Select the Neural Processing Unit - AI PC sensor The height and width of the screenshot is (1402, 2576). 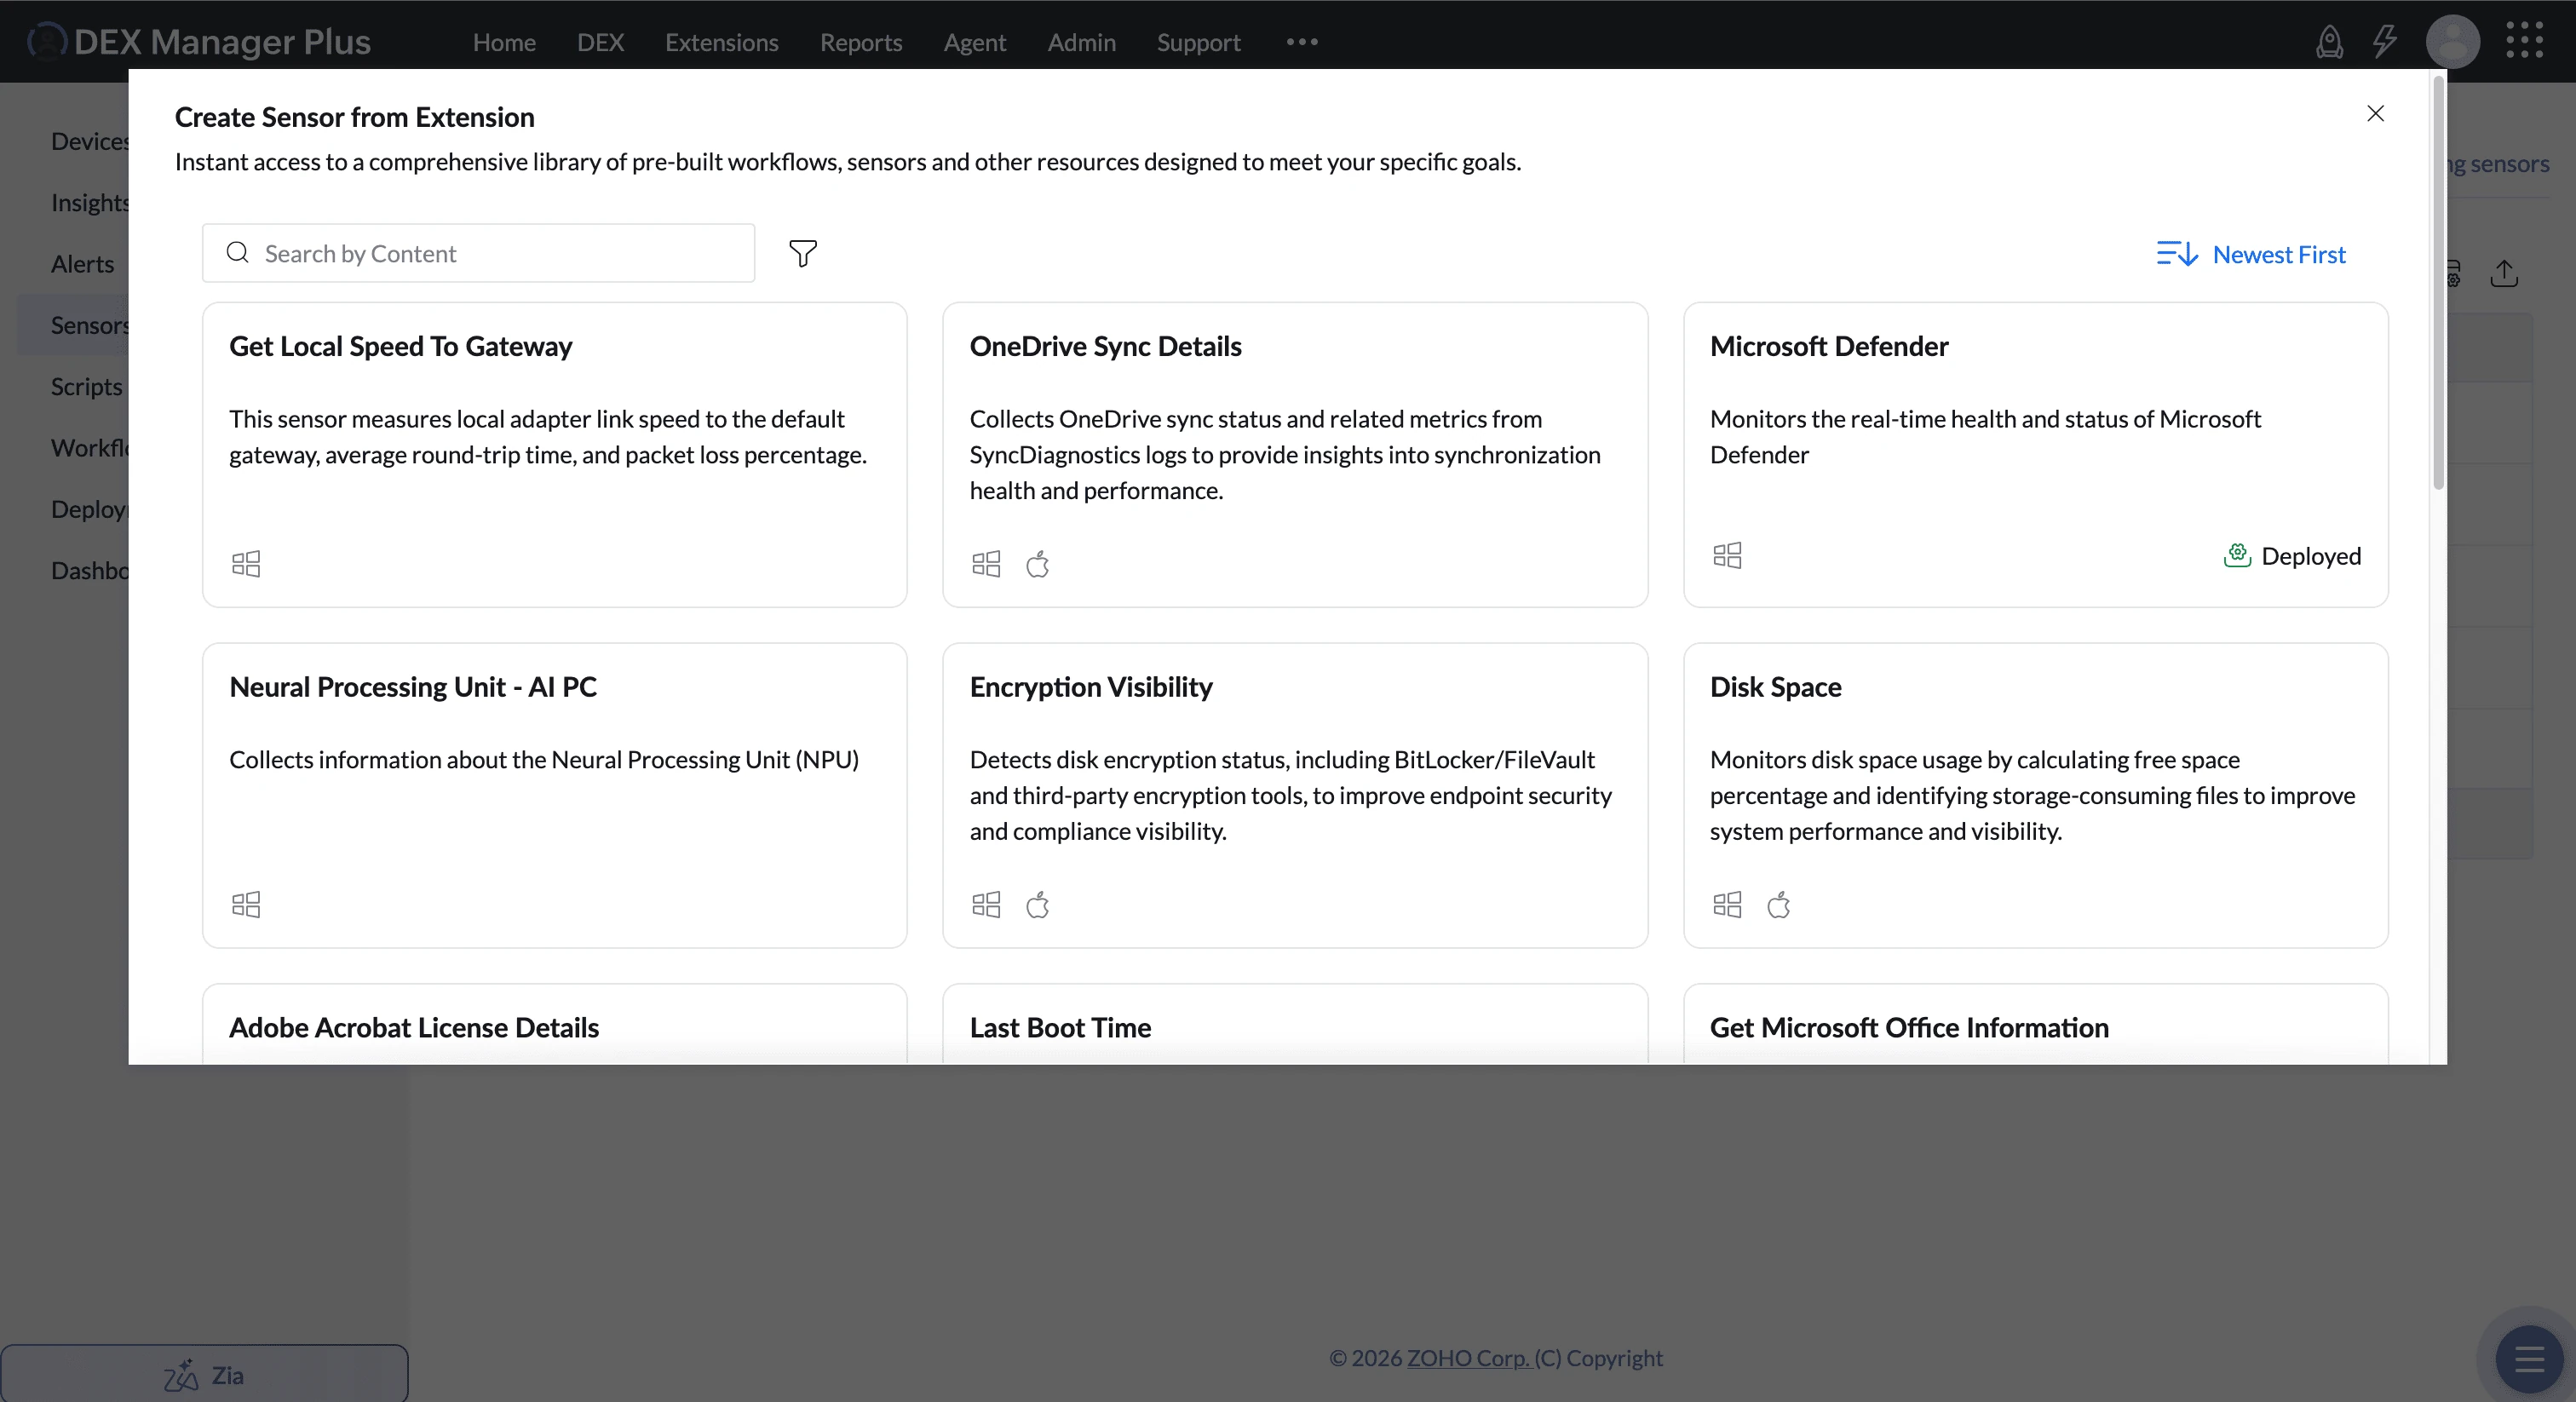tap(554, 795)
